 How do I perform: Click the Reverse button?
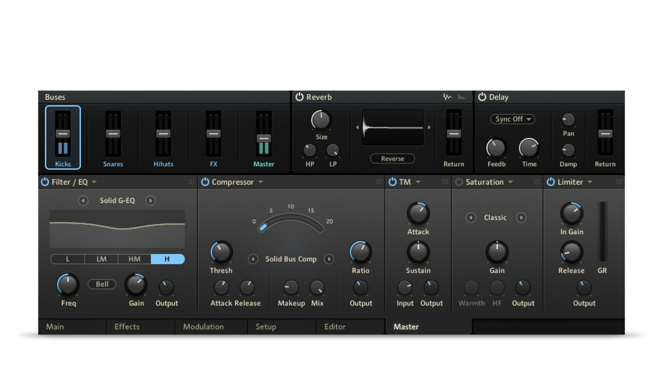pos(393,159)
